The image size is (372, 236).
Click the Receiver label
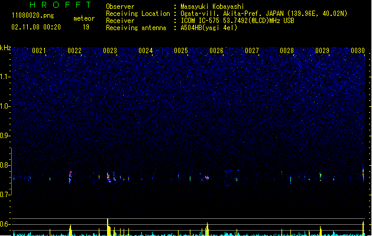pos(120,21)
